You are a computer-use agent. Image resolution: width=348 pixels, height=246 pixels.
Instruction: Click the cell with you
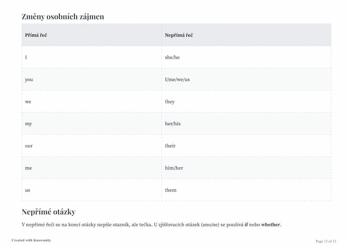(92, 79)
